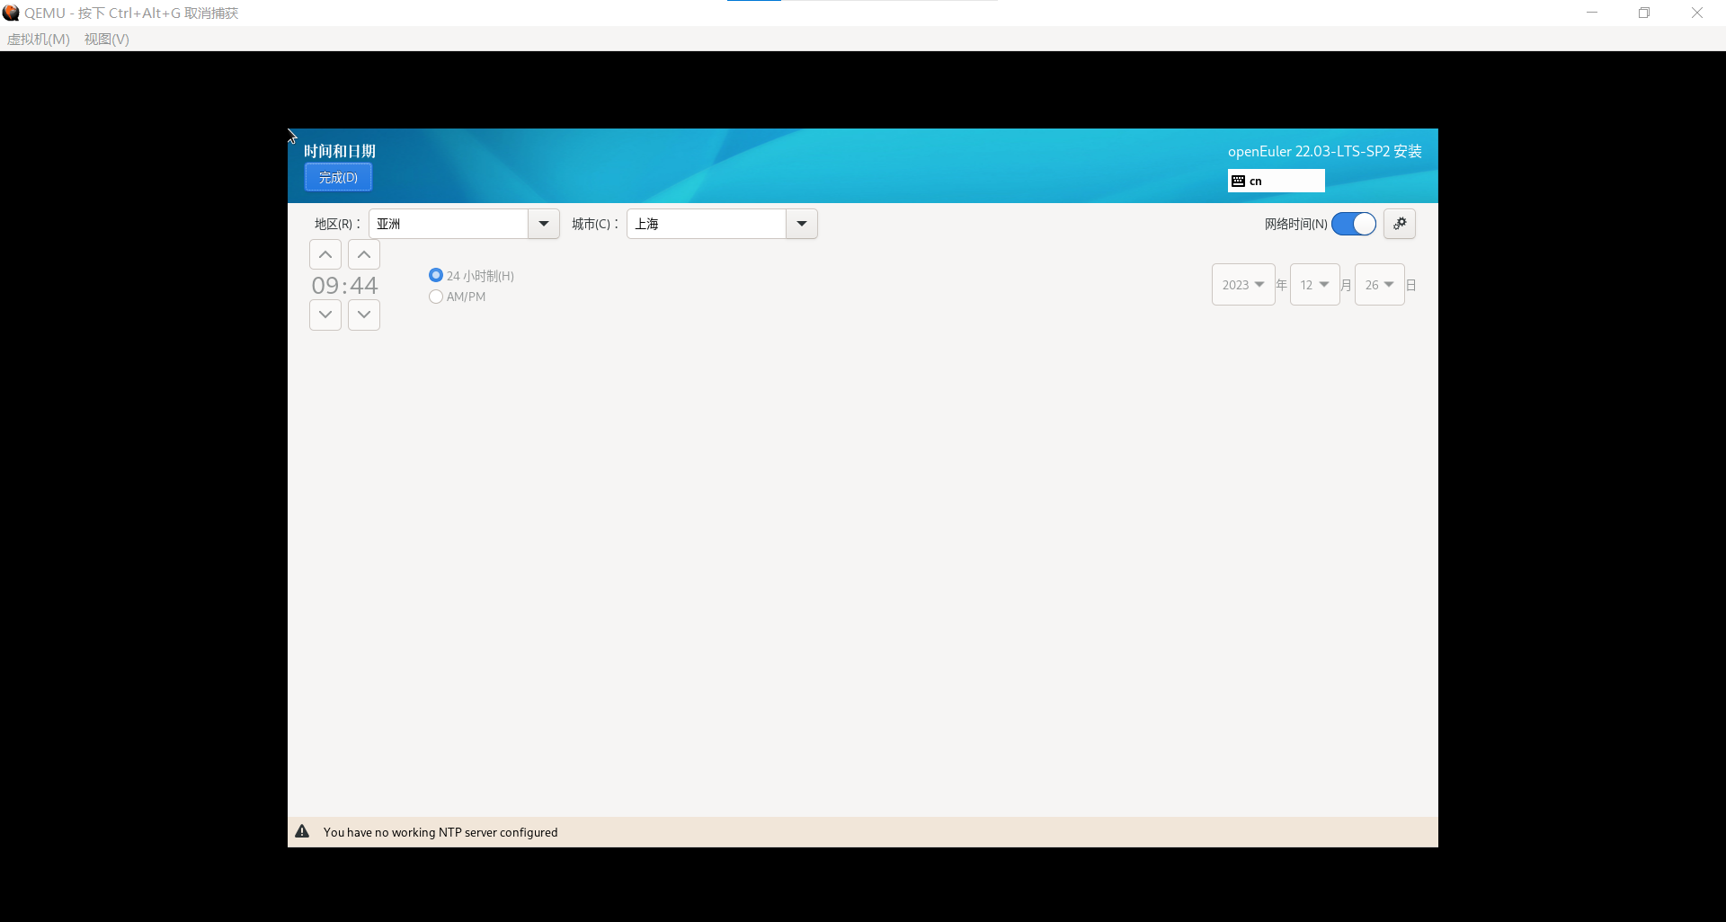Open the year dropdown showing 2023
1726x922 pixels.
[1243, 285]
